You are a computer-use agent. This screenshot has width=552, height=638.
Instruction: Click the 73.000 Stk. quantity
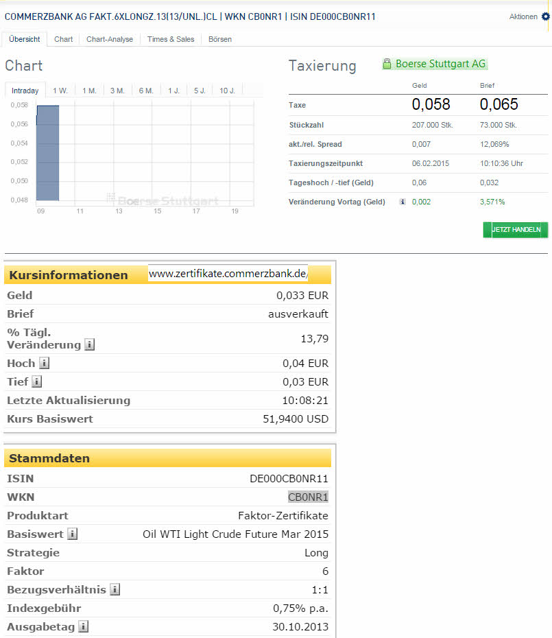498,125
